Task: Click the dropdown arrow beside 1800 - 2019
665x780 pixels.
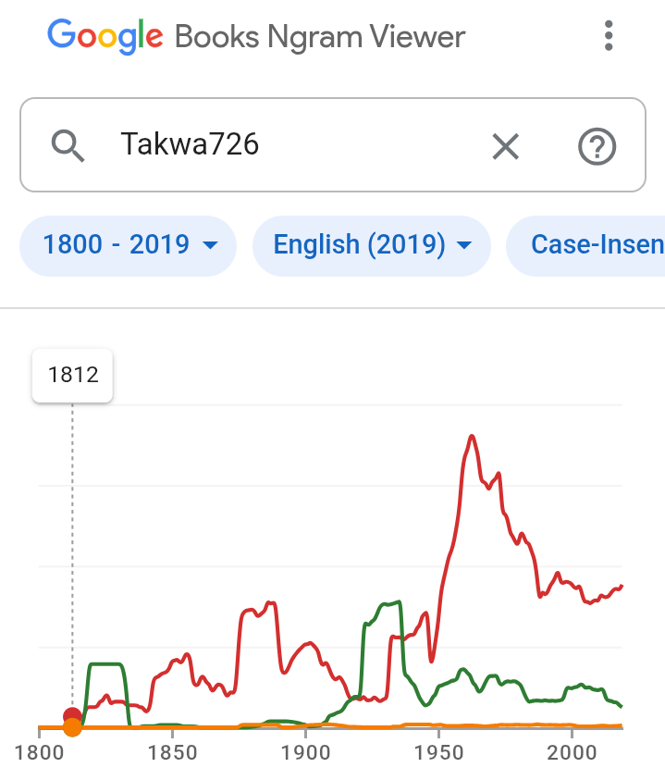Action: point(211,245)
